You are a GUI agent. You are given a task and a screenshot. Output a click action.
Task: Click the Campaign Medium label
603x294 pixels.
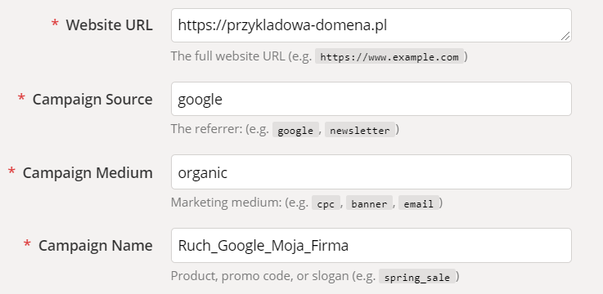88,172
